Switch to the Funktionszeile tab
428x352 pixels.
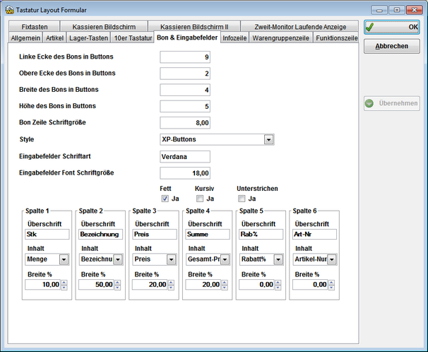[336, 37]
